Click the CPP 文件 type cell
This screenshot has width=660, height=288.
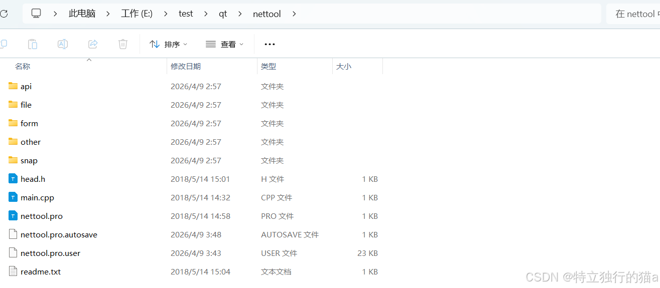click(277, 197)
